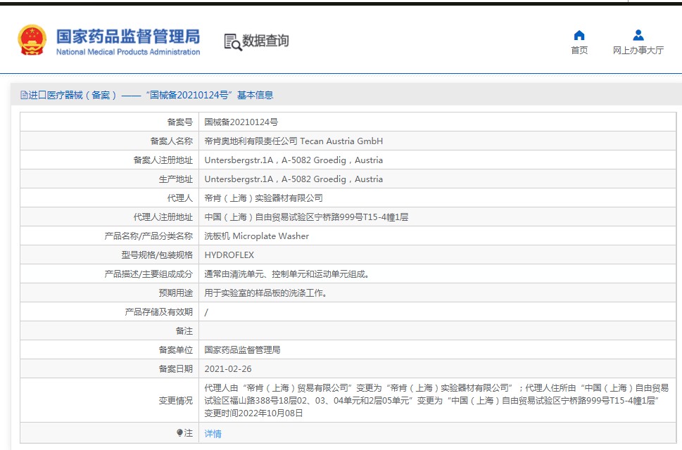Viewport: 682px width, 450px height.
Task: Click the 备案人注册地址 row label
Action: 163,160
